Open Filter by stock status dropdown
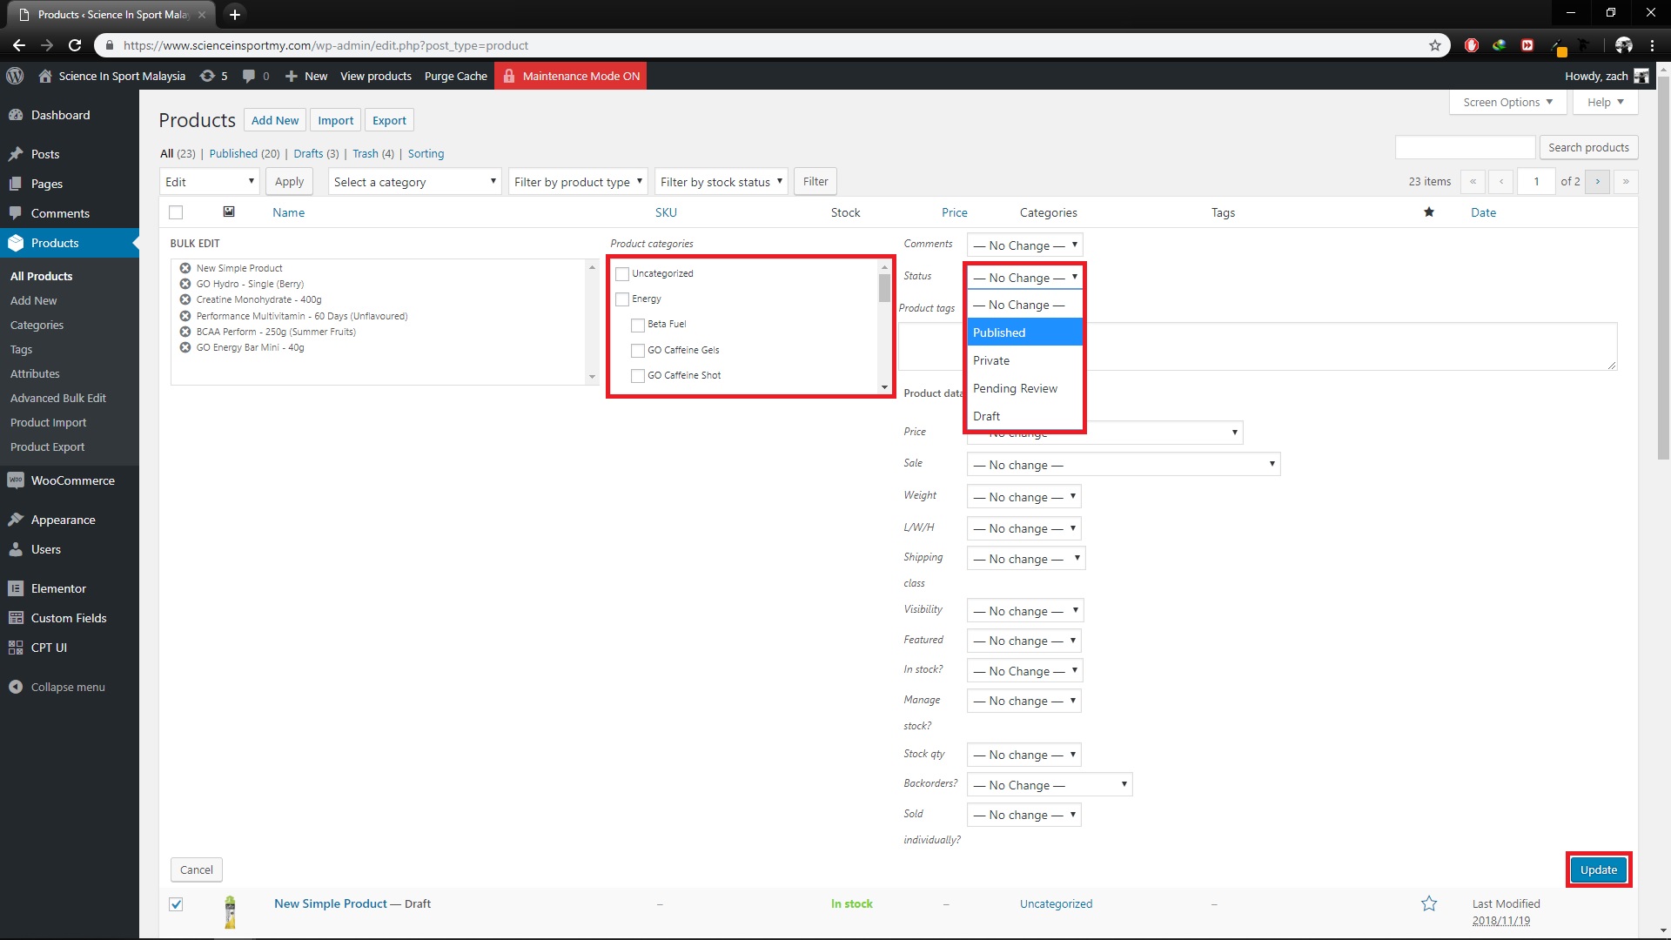1671x940 pixels. point(721,181)
